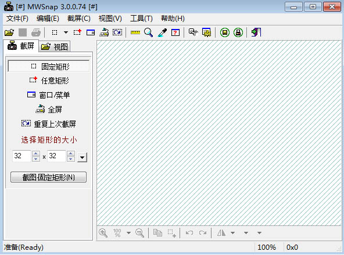The image size is (344, 255).
Task: Repeat last capture using toolbar icon
Action: [117, 32]
